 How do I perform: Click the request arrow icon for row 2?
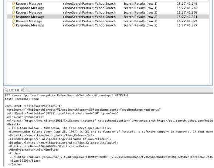click(13, 12)
